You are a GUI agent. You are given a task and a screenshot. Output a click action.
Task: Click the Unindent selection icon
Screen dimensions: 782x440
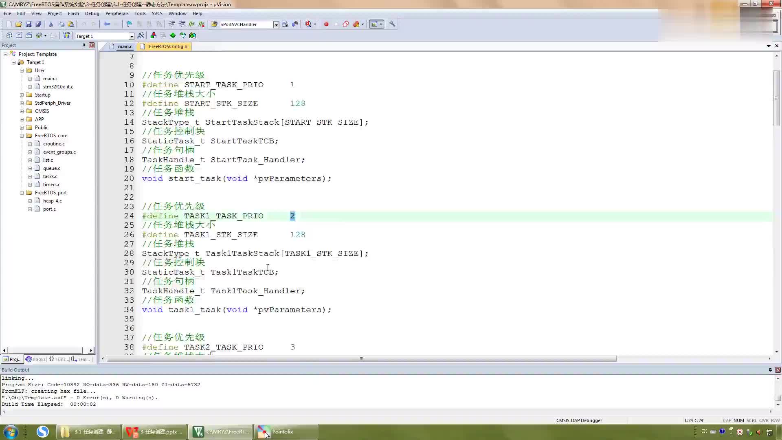182,24
